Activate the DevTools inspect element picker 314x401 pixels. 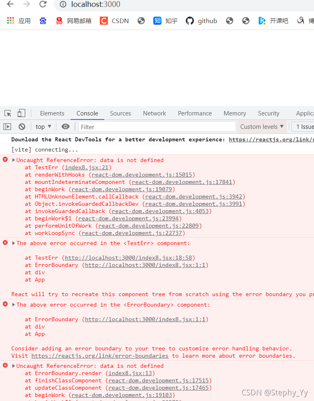[8, 113]
